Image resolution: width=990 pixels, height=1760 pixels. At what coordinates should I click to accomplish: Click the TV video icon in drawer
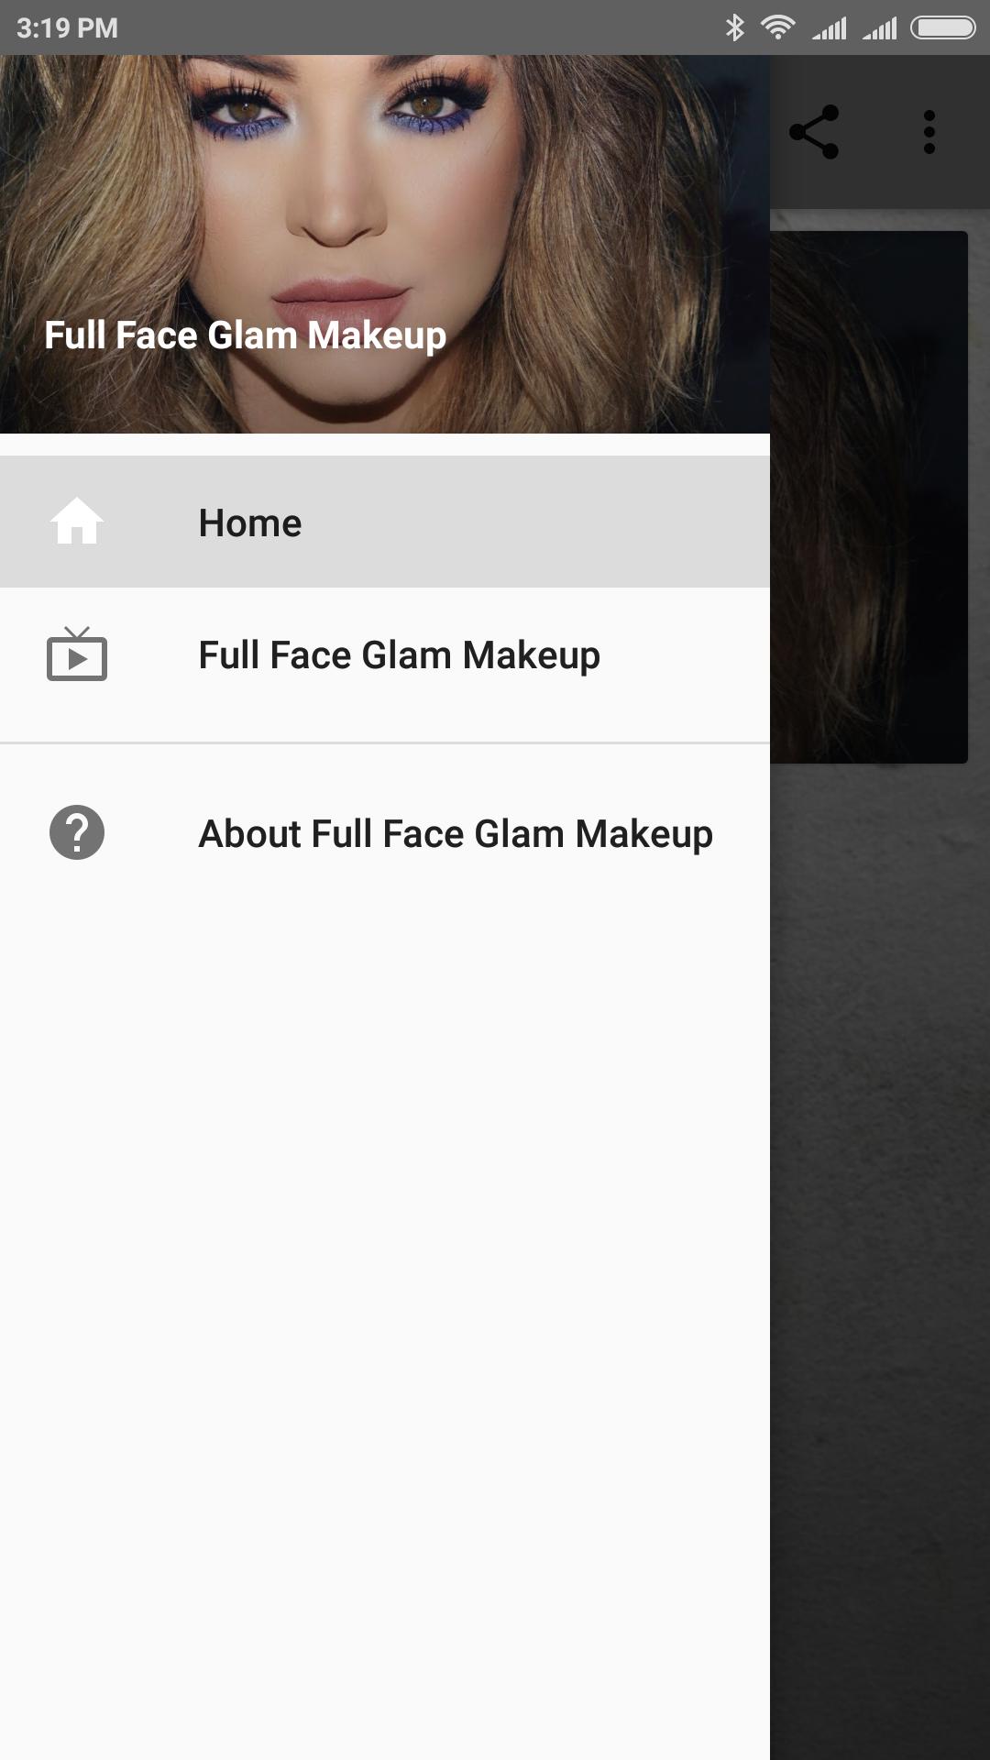[77, 654]
